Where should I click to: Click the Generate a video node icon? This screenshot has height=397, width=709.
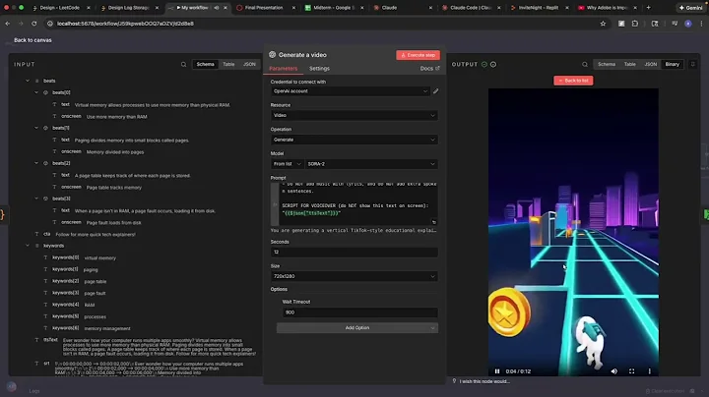click(x=272, y=55)
